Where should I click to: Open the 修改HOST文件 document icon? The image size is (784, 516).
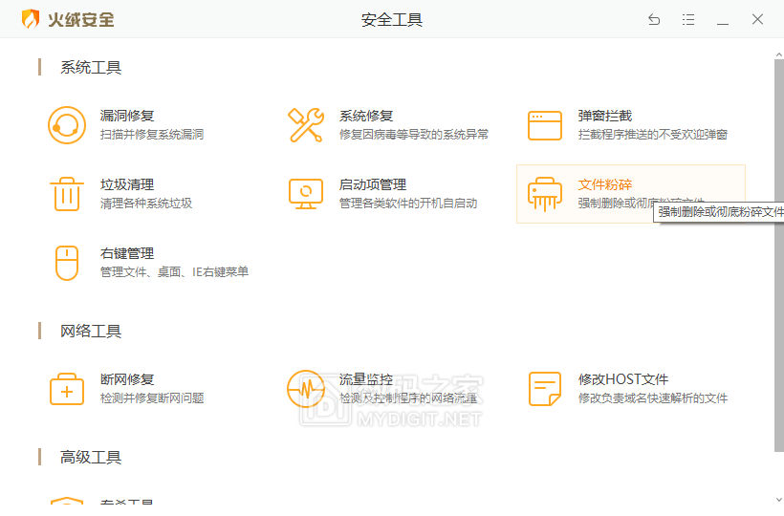545,389
